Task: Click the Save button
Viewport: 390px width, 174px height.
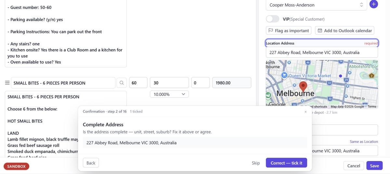Action: click(374, 166)
